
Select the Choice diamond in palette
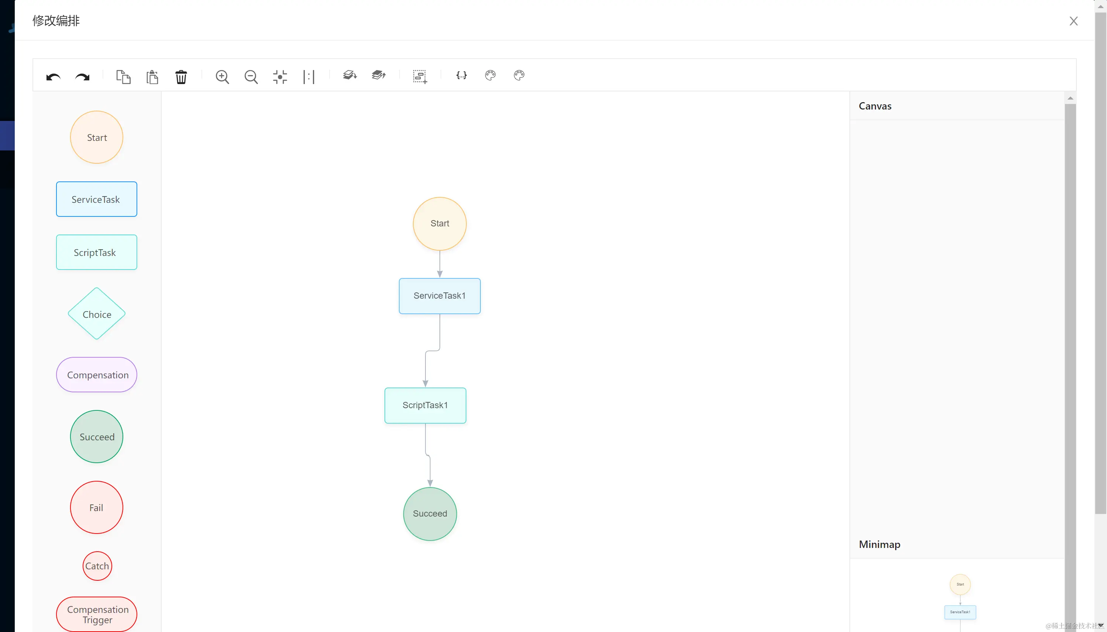click(96, 314)
